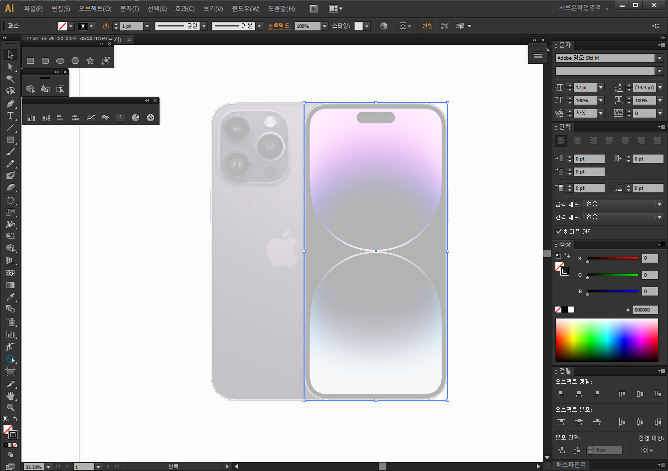Select the Type tool

(x=10, y=116)
